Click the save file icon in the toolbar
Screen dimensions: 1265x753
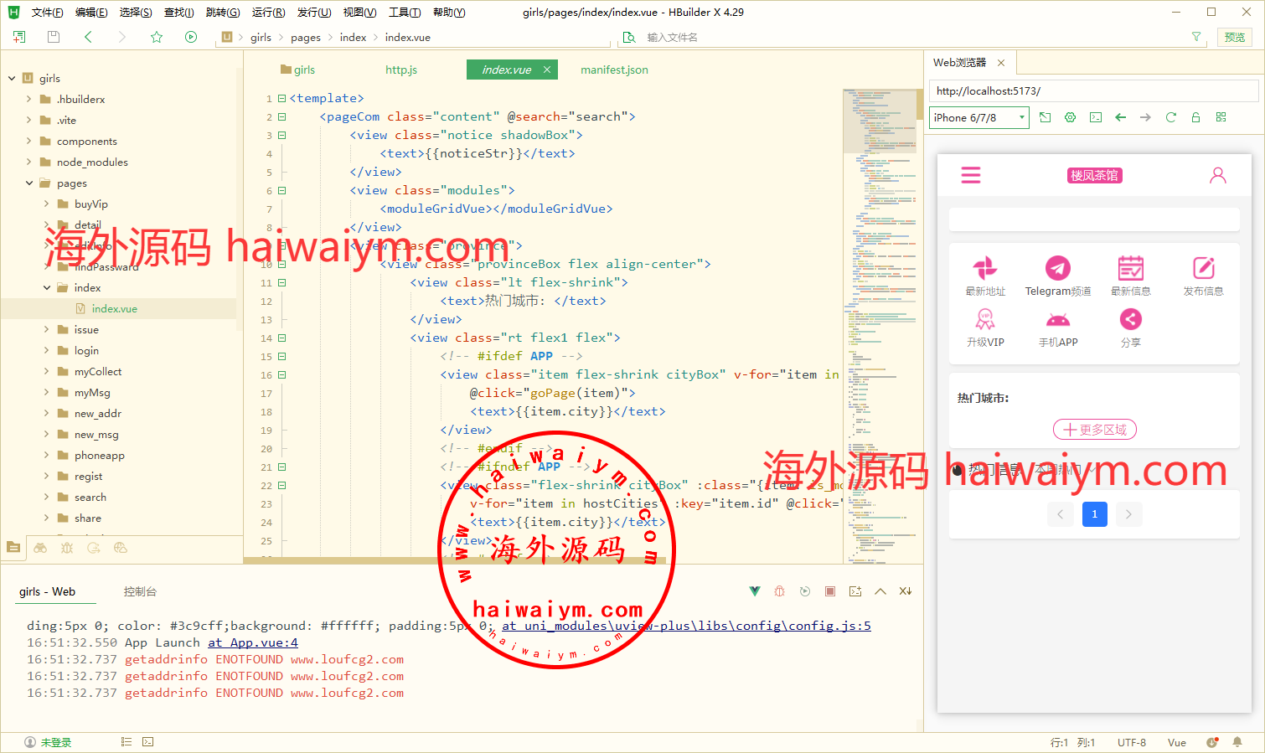click(x=54, y=37)
